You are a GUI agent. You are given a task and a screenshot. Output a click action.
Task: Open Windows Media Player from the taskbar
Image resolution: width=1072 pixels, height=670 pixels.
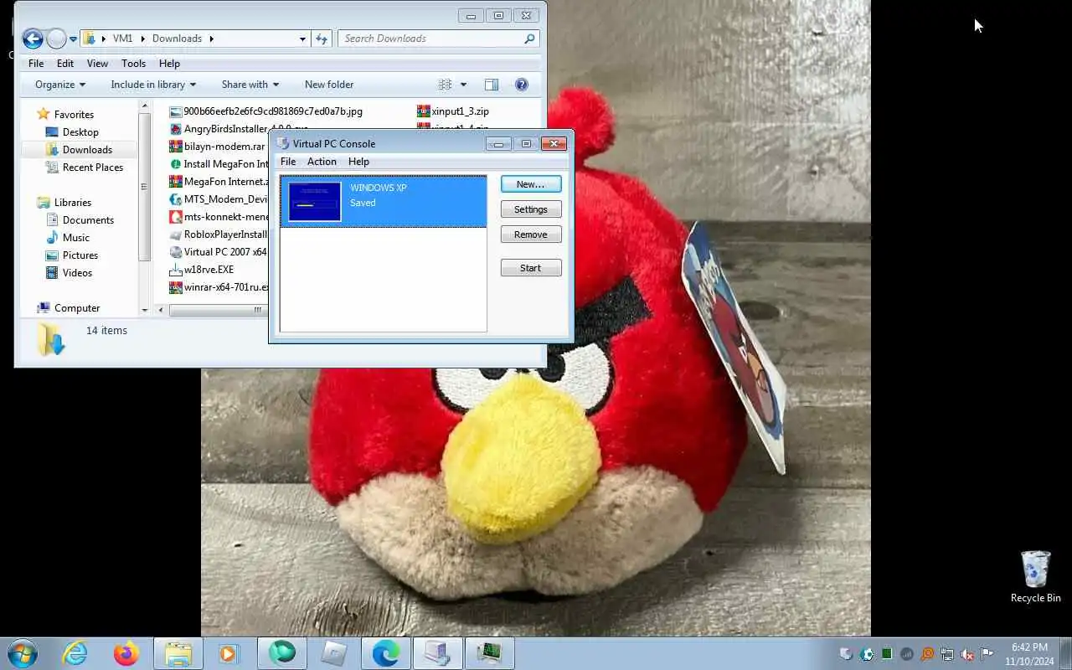coord(229,652)
